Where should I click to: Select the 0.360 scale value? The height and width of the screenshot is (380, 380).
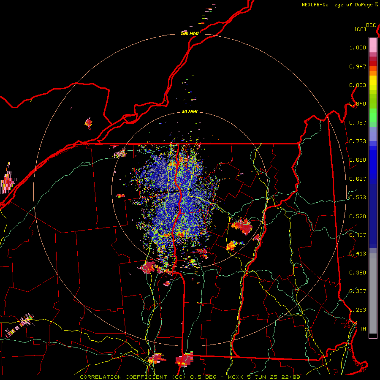(358, 273)
